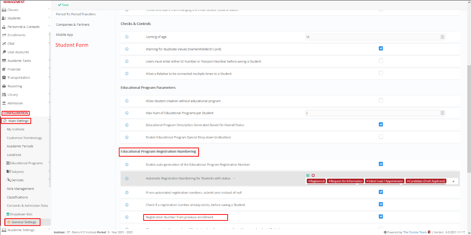This screenshot has height=235, width=471.
Task: Expand the Enrollments menu chevron
Action: (x=49, y=34)
